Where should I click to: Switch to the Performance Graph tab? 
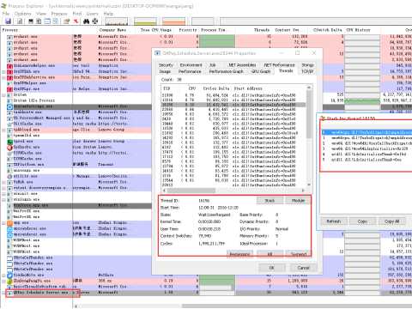pos(227,71)
